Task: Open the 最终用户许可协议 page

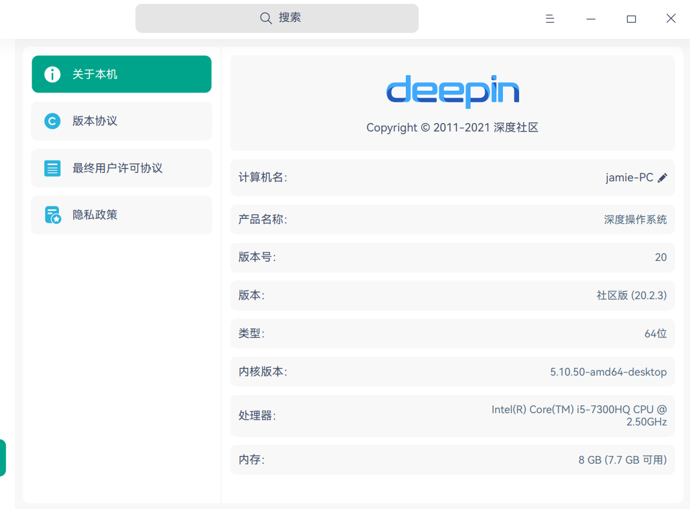Action: click(x=122, y=168)
